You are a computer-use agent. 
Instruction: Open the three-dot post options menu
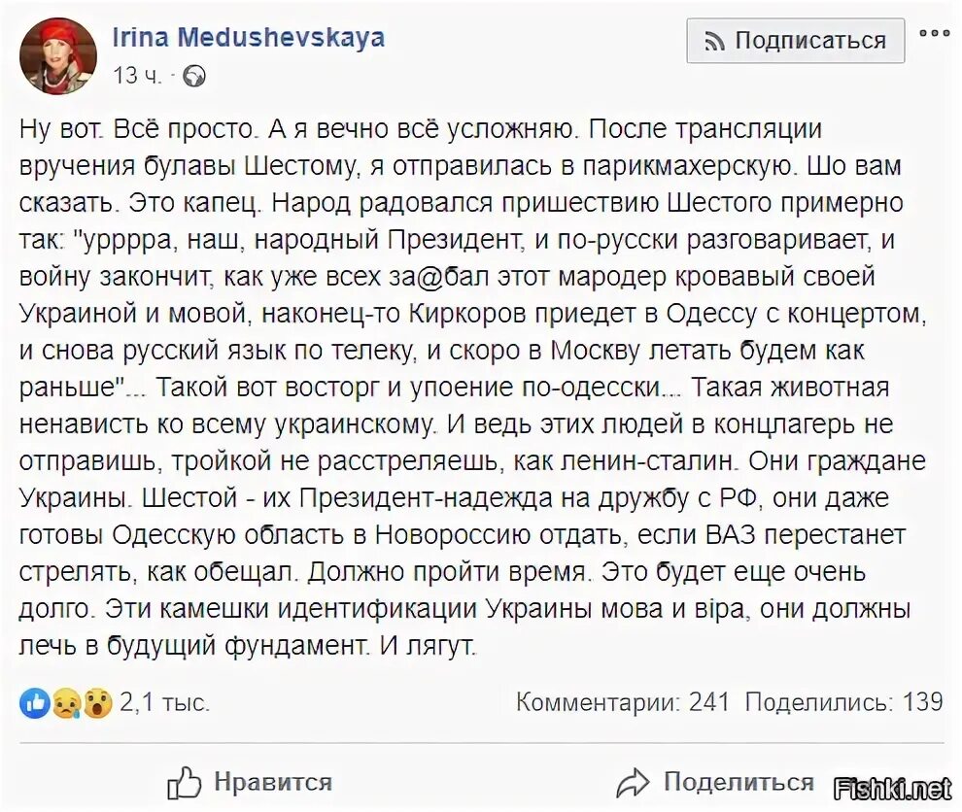(934, 33)
